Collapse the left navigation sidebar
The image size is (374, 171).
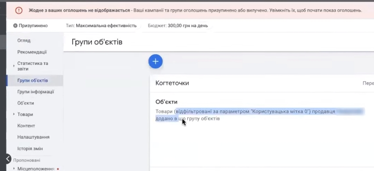[x=8, y=159]
